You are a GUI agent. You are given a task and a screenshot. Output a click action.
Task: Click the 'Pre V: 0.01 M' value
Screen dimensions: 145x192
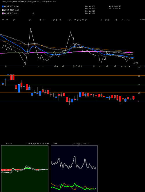point(115,9)
